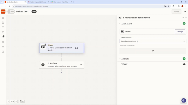Zoom in canvas with plus button

click(x=16, y=101)
